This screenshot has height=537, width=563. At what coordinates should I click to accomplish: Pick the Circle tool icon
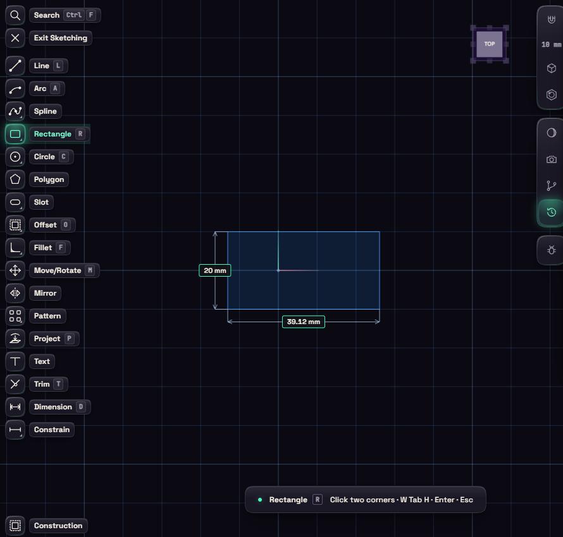15,157
